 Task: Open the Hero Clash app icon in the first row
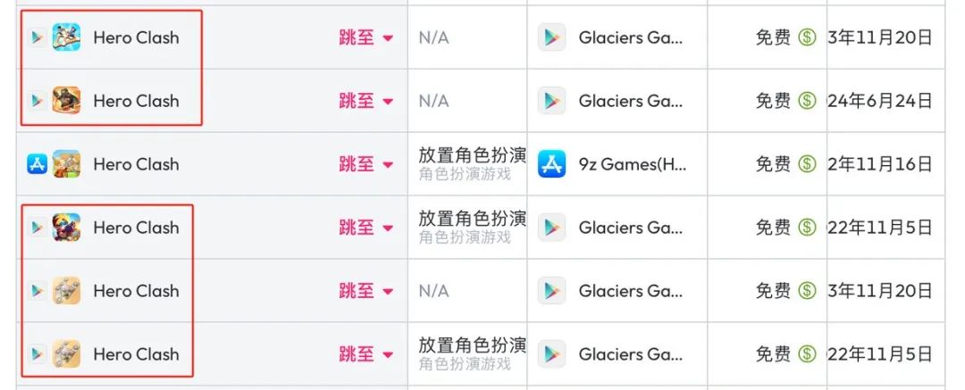[x=66, y=37]
